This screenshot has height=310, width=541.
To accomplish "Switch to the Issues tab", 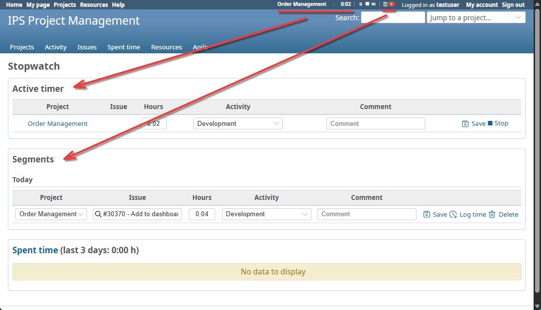I will 87,47.
